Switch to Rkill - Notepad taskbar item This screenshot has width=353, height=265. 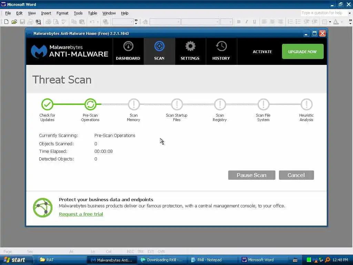click(x=213, y=260)
